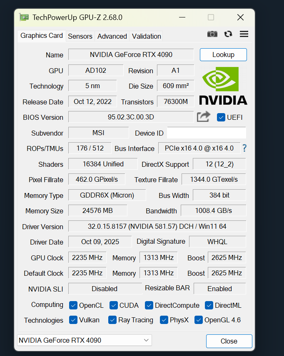Click the Default Clock row Memory 1313 MHz
Image resolution: width=284 pixels, height=356 pixels.
tap(159, 273)
